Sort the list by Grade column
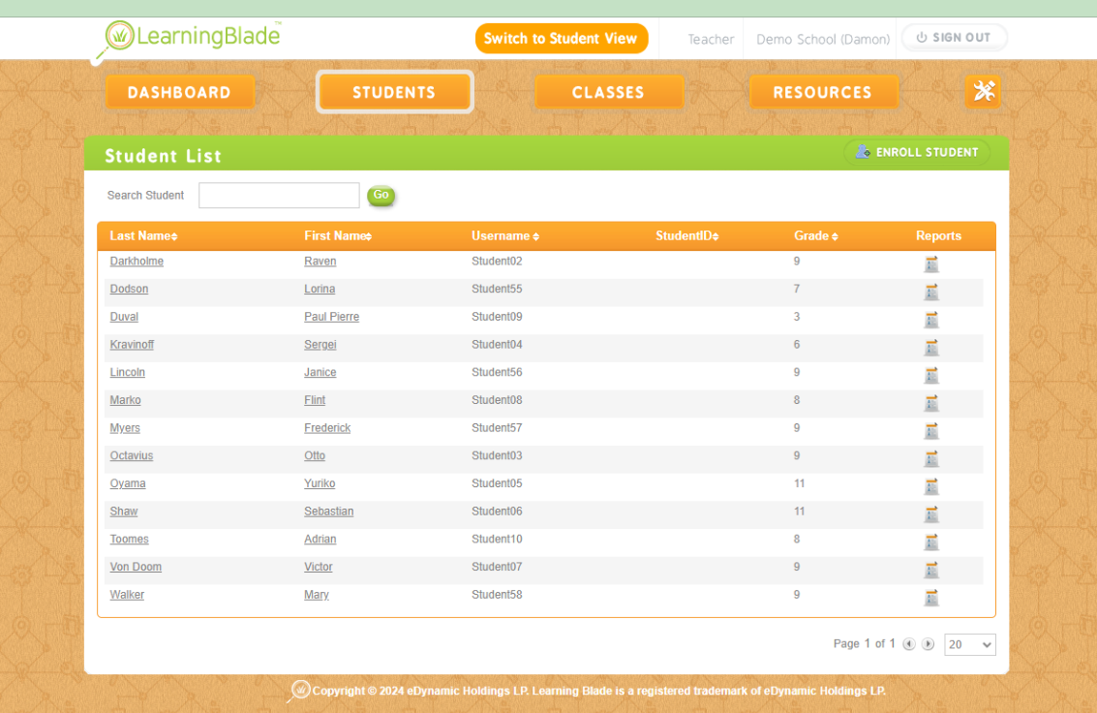1097x713 pixels. [815, 236]
